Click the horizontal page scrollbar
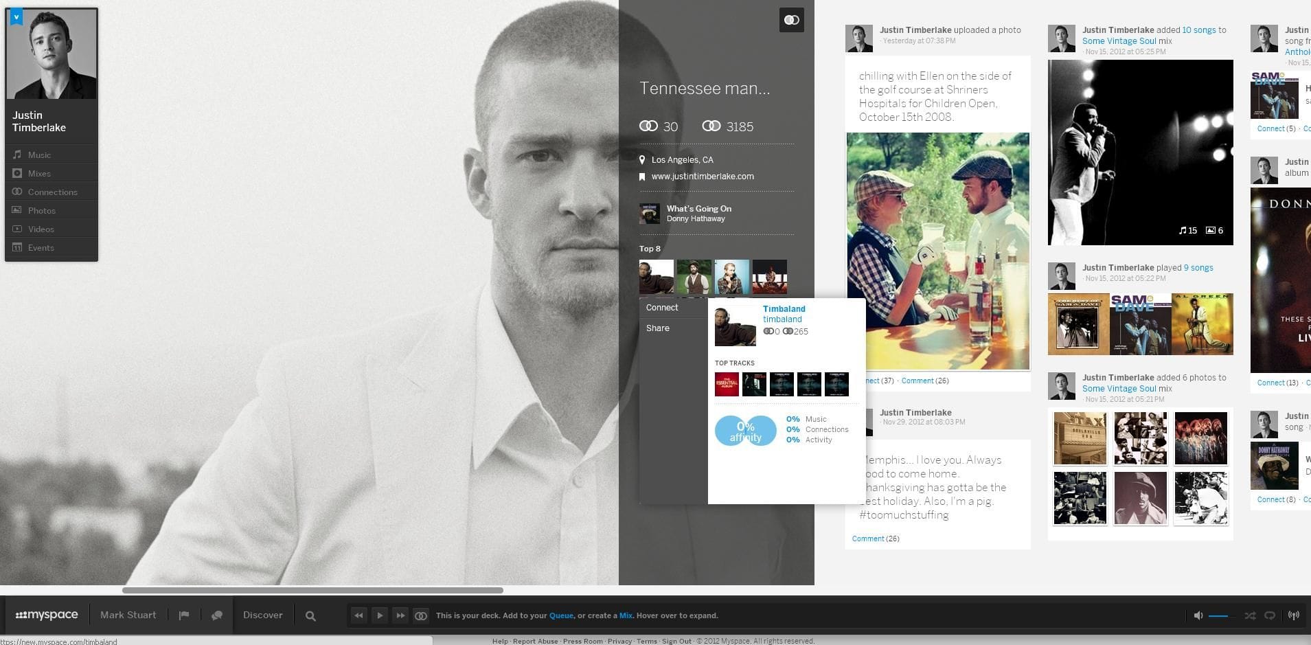This screenshot has width=1311, height=645. pyautogui.click(x=312, y=590)
